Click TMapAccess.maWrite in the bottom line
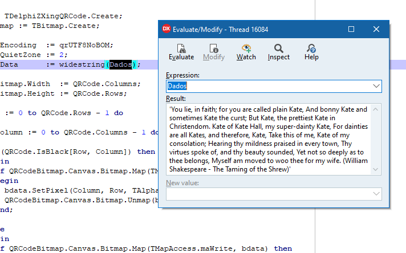406x253 pixels. 191,248
